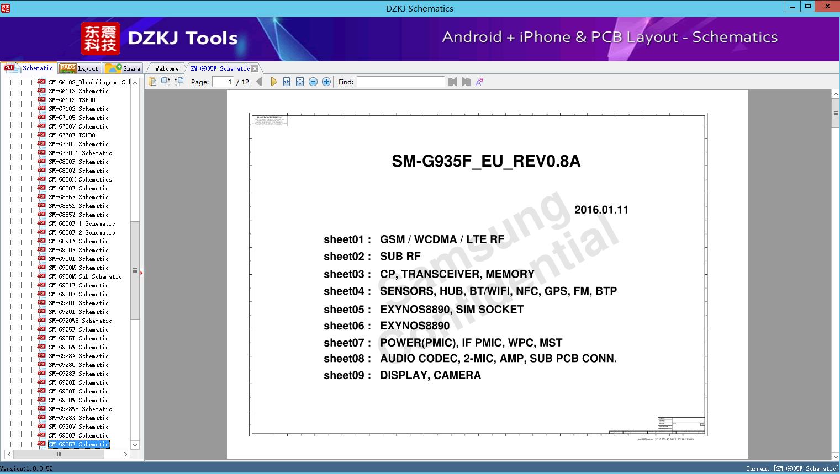Screen dimensions: 840x474
Task: Go to the next page arrow
Action: click(x=273, y=82)
